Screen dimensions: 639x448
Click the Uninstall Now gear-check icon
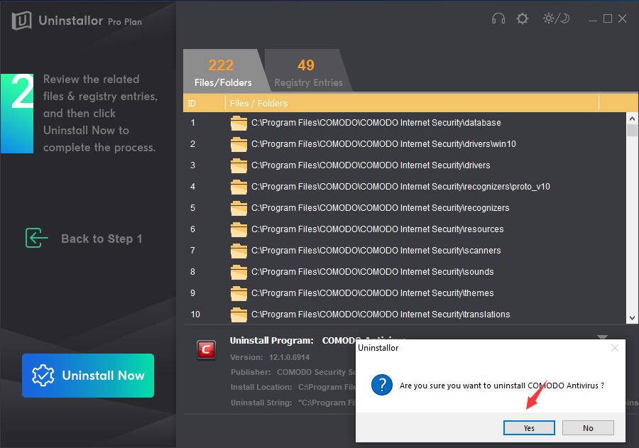click(x=43, y=375)
